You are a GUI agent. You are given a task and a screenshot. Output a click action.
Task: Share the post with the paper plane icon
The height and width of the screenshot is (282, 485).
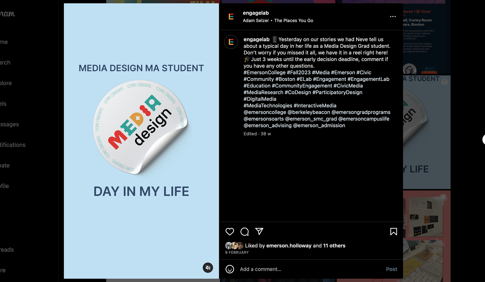(x=259, y=231)
